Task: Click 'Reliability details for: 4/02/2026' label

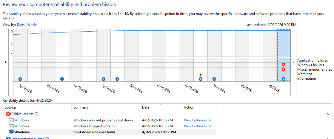Action: [x=27, y=101]
